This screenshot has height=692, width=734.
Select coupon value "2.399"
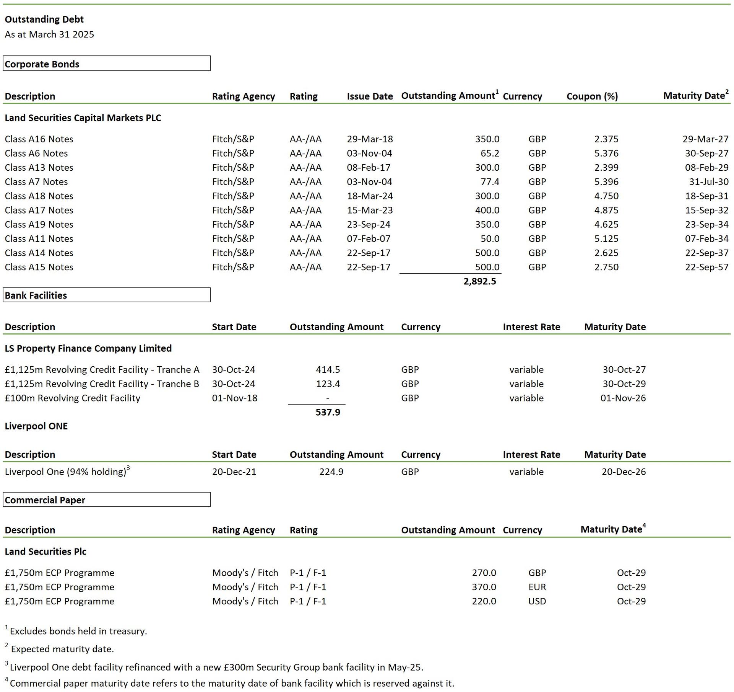point(606,167)
